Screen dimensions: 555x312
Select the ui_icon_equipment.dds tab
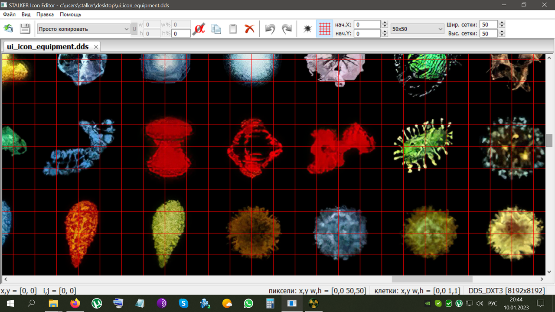click(48, 47)
